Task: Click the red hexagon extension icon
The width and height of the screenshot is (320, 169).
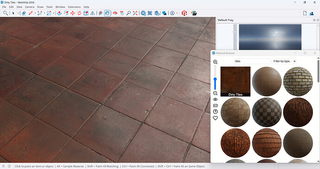Action: coord(184,13)
